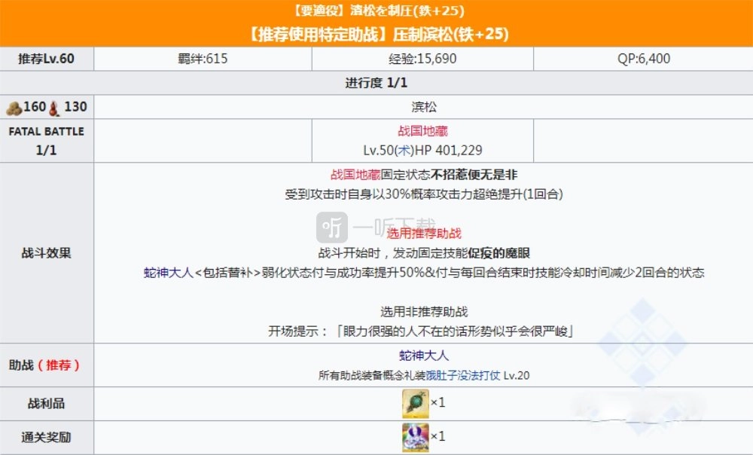
Task: Select the QP:6,400 reward cell
Action: tap(642, 59)
